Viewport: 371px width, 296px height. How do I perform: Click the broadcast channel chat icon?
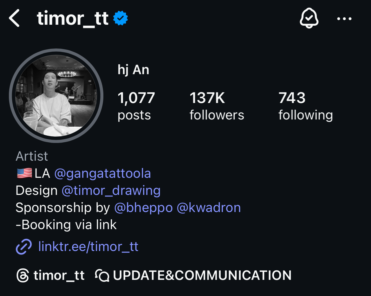[x=102, y=275]
